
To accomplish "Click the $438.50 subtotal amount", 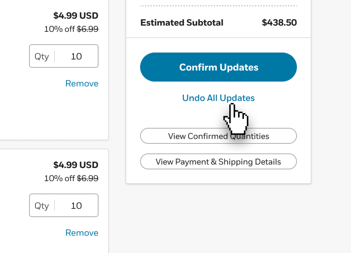I will coord(279,22).
